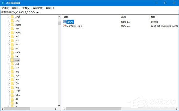Select the .emf folder icon
Image resolution: width=179 pixels, height=111 pixels.
click(12, 17)
